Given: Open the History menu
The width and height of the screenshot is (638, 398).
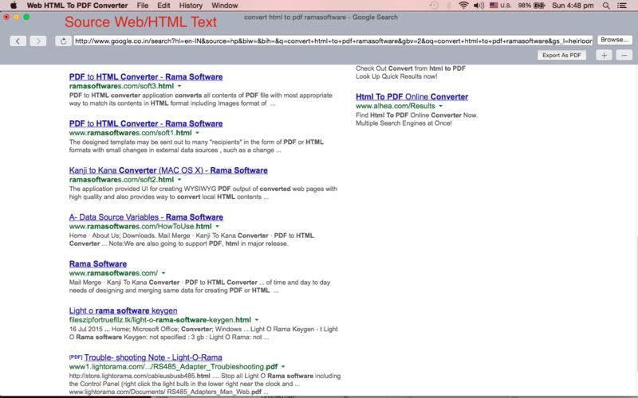Looking at the screenshot, I should pos(191,6).
